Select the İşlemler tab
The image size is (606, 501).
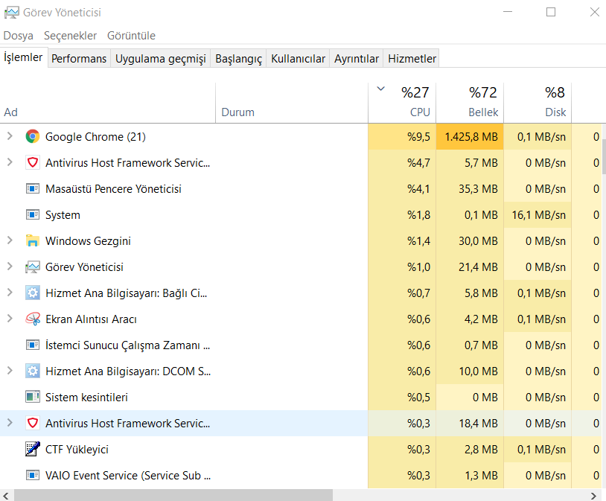click(x=23, y=57)
